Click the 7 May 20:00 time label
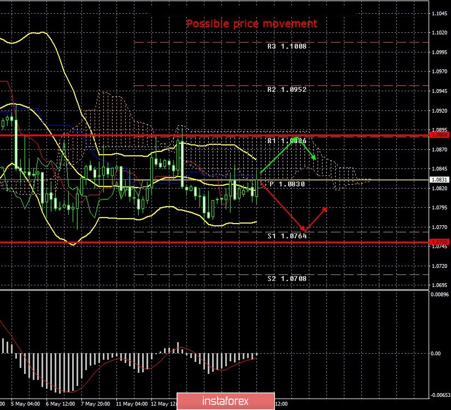The image size is (451, 410). coord(95,404)
